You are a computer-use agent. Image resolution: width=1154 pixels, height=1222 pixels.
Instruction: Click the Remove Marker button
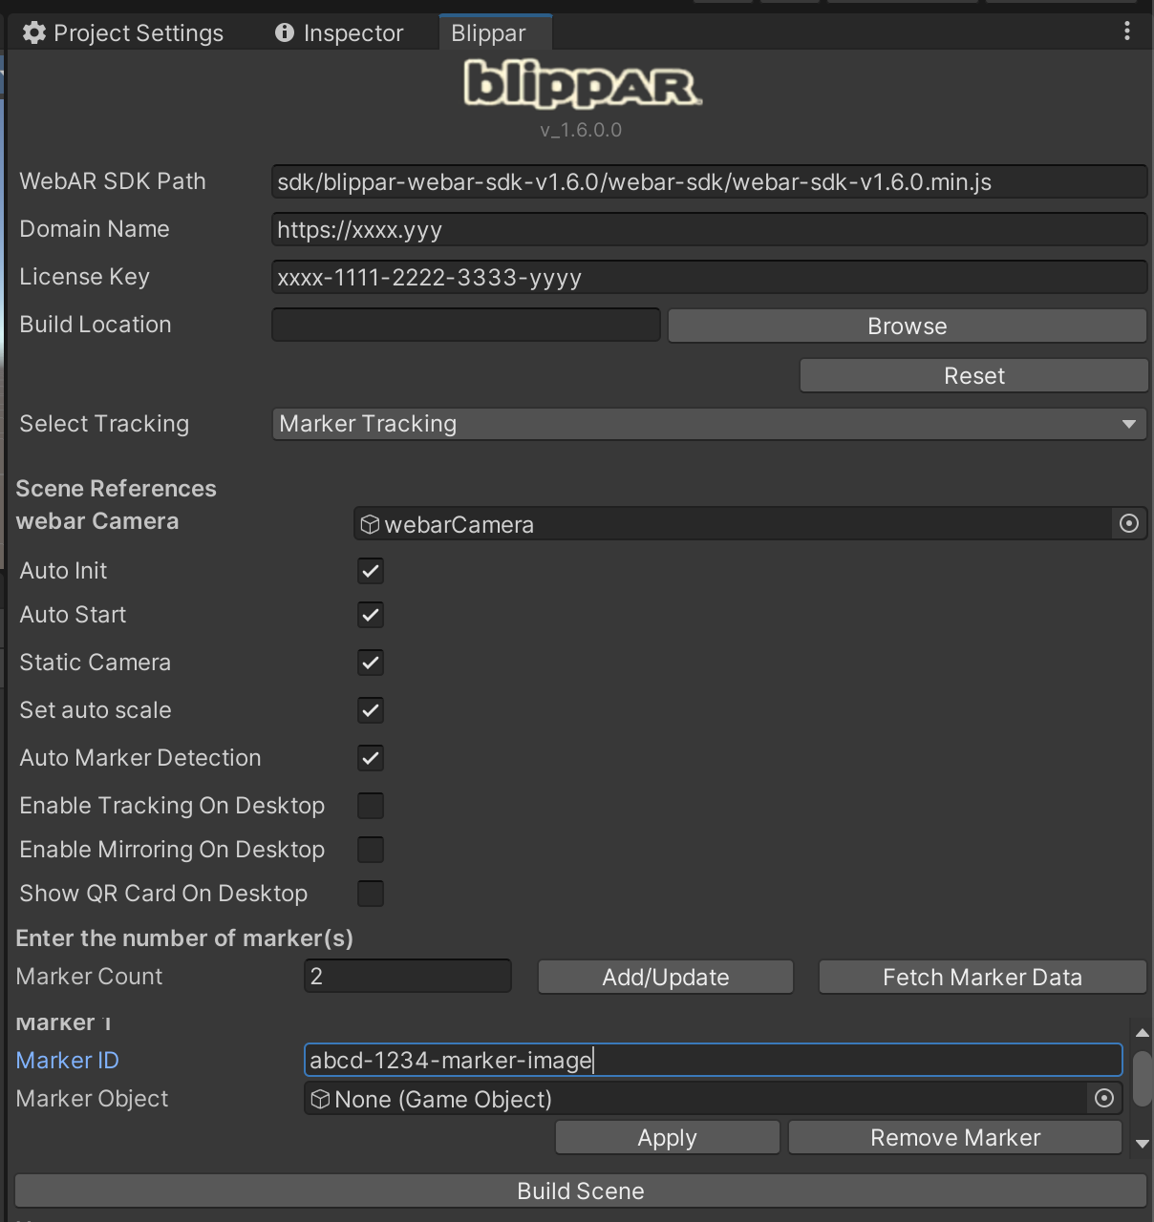(x=955, y=1137)
